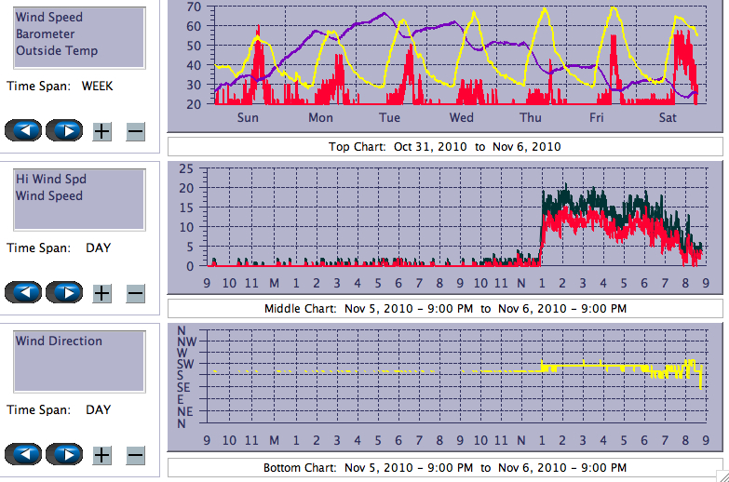Select Barometer in the top chart list
The width and height of the screenshot is (729, 482).
44,34
